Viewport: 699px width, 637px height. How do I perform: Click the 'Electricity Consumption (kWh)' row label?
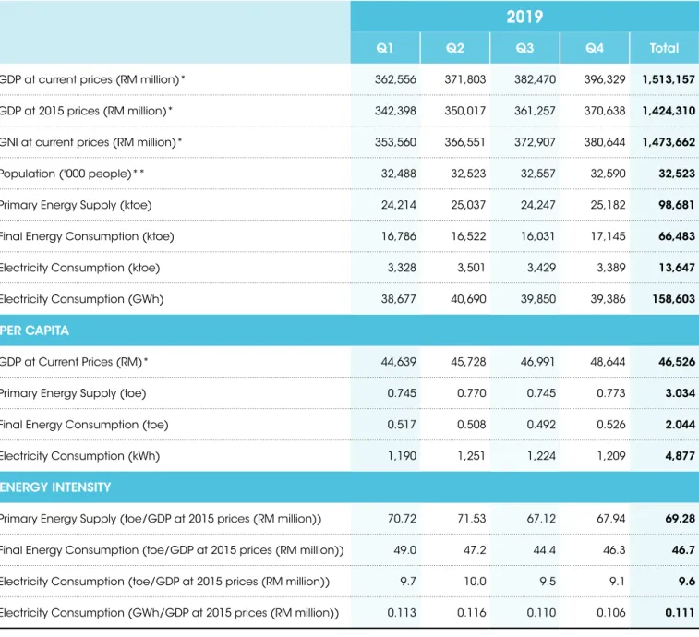tap(79, 456)
